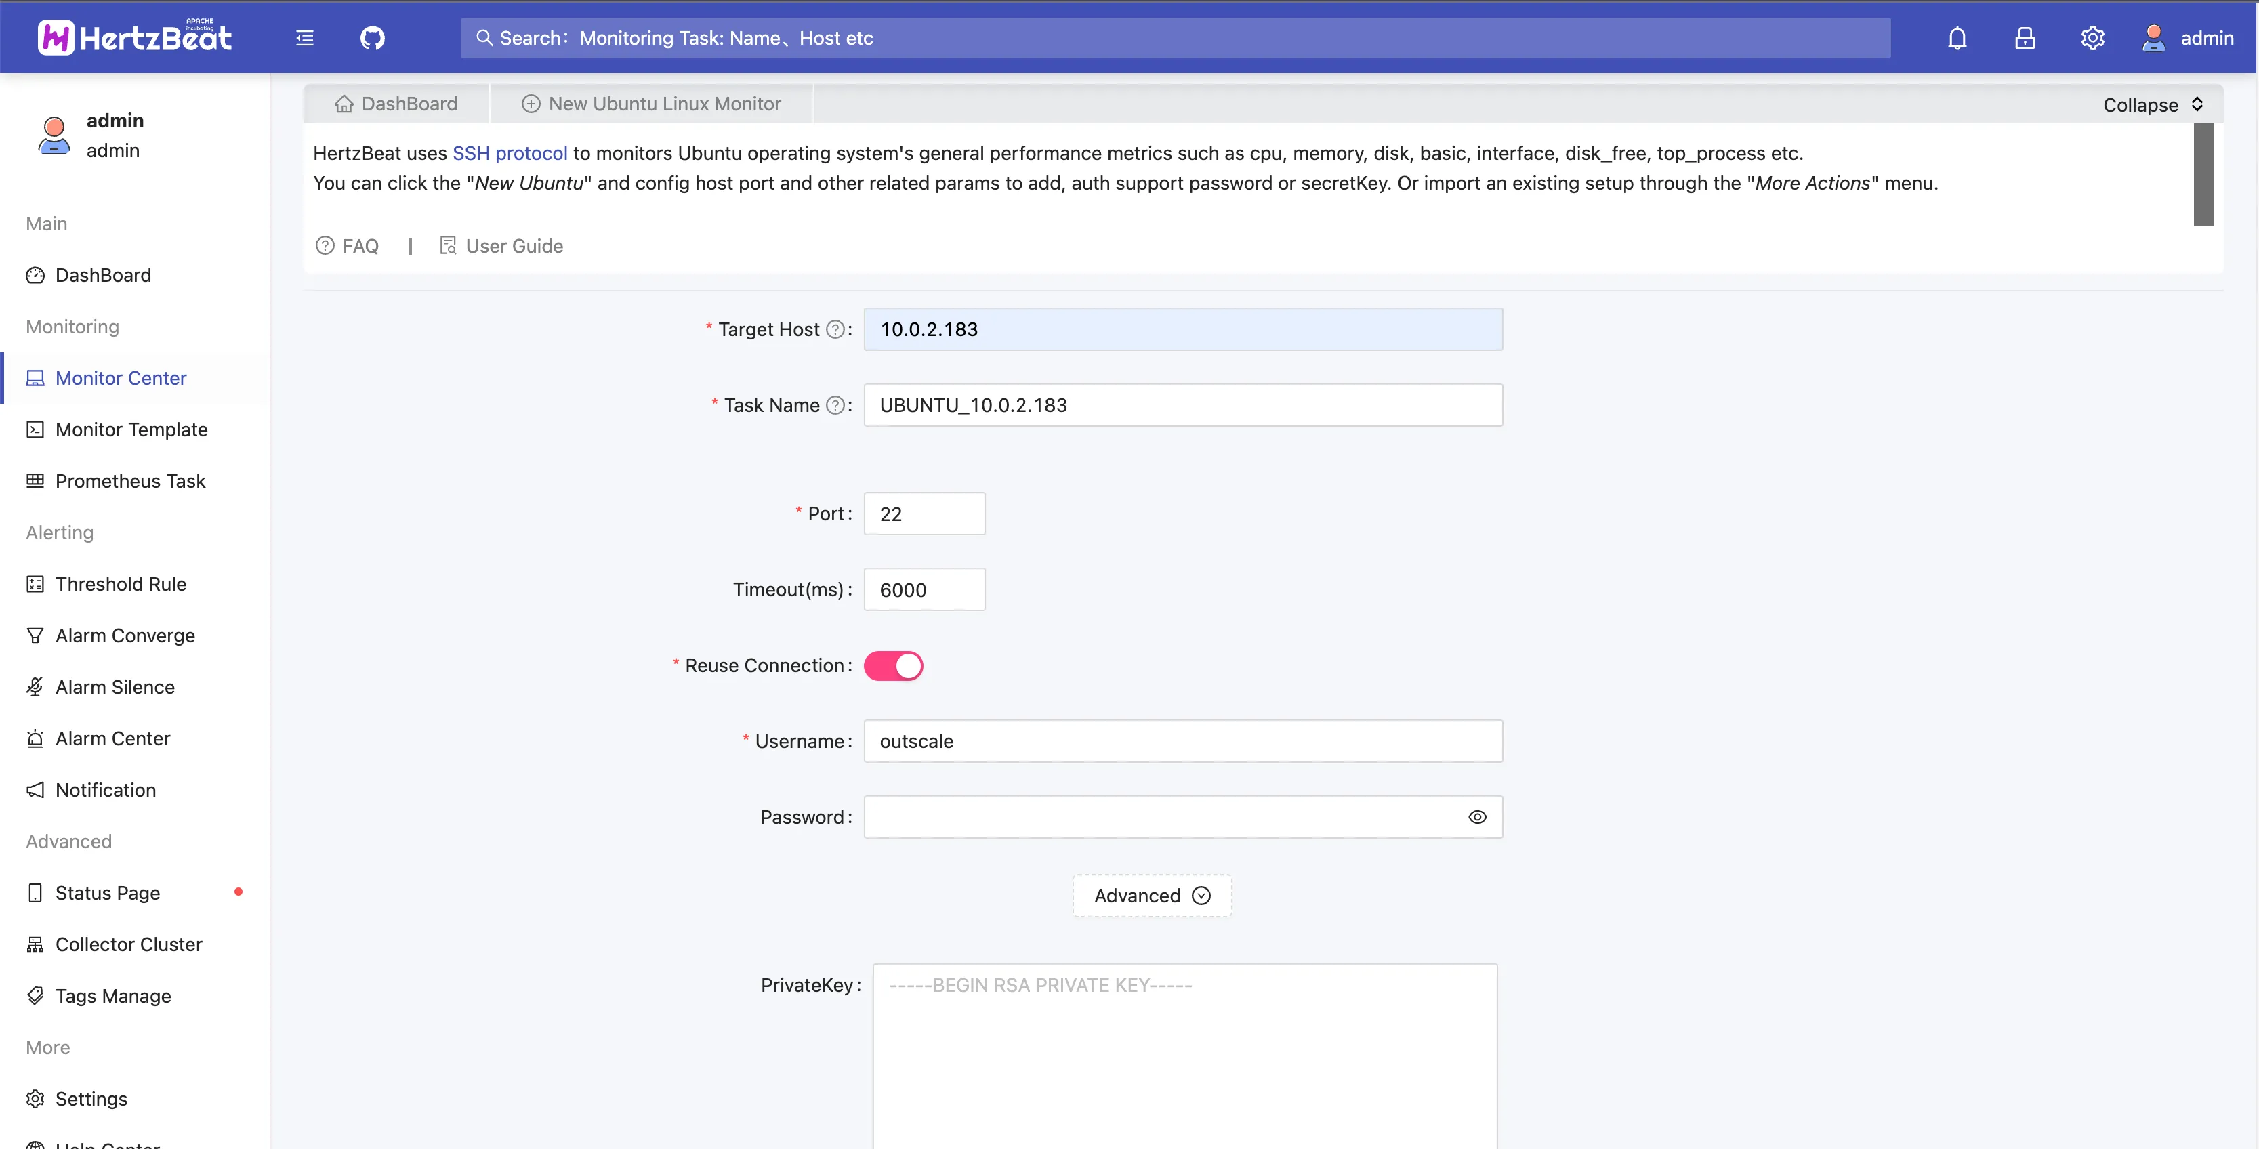
Task: Click the lock screen icon
Action: 2024,38
